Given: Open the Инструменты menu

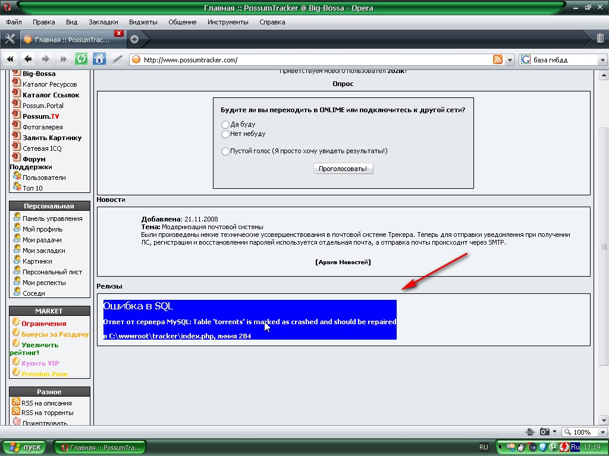Looking at the screenshot, I should (228, 22).
